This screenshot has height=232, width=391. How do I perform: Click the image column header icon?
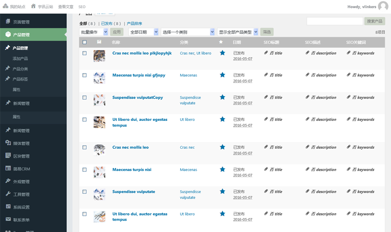pyautogui.click(x=99, y=42)
